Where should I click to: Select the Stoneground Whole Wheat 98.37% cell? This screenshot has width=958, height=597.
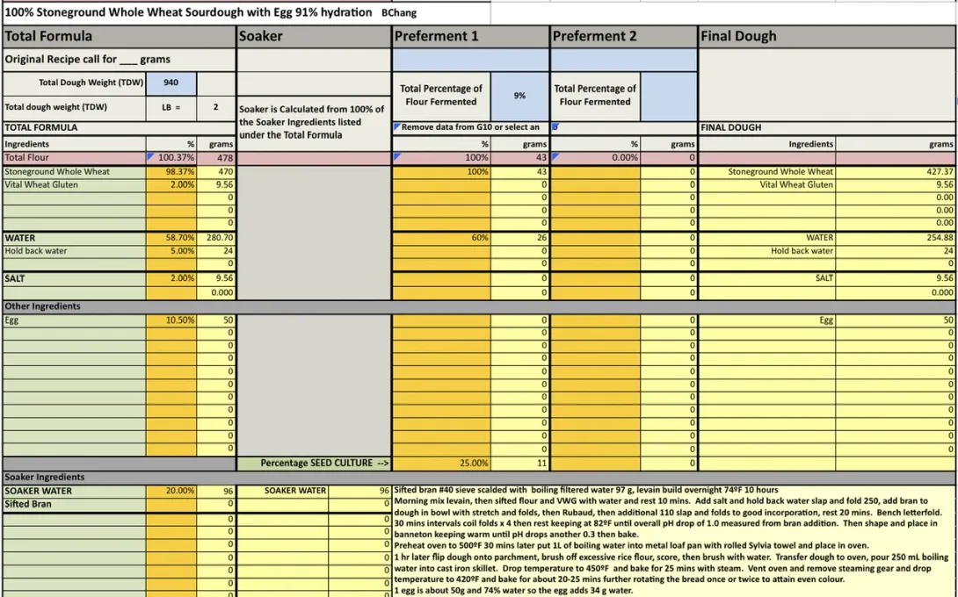coord(171,172)
